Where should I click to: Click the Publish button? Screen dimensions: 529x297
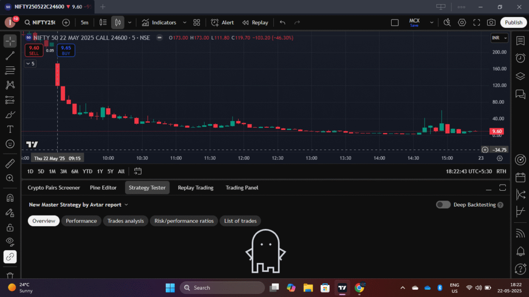514,23
